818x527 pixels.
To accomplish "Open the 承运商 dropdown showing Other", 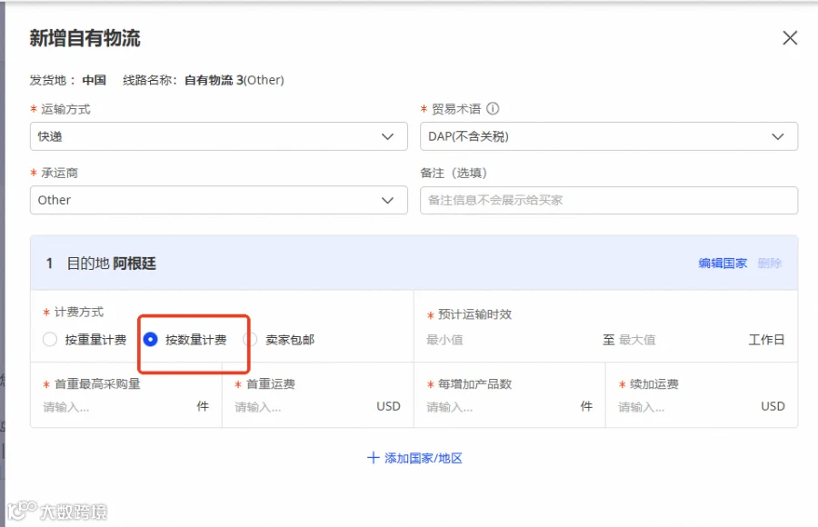I will click(218, 201).
